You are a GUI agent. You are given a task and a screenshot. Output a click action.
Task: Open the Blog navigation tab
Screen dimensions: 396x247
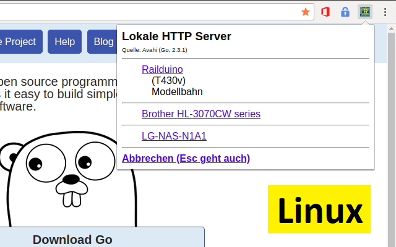pyautogui.click(x=102, y=41)
